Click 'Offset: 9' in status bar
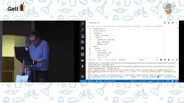This screenshot has height=103, width=184. tap(133, 81)
